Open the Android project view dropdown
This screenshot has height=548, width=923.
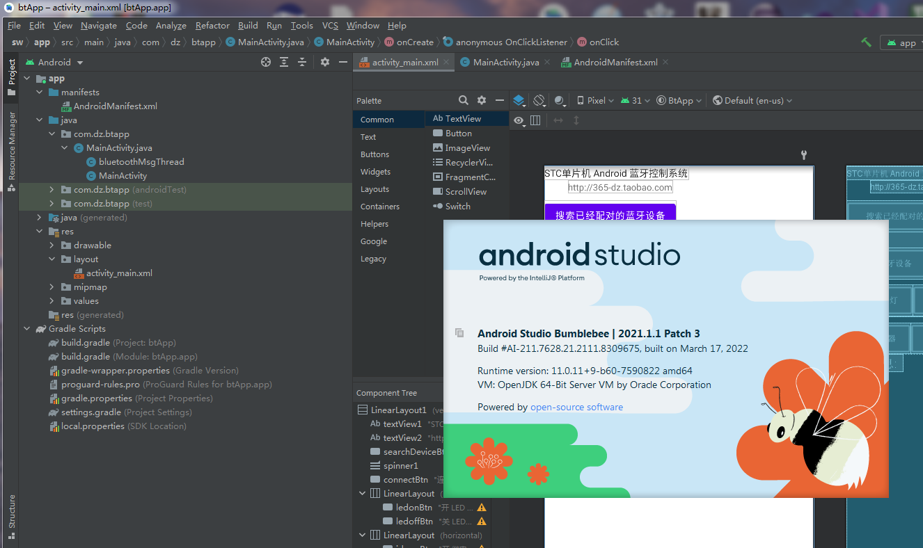tap(54, 62)
